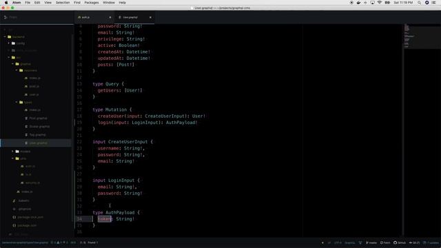This screenshot has height=248, width=441.
Task: Click the git master branch indicator
Action: point(371,242)
